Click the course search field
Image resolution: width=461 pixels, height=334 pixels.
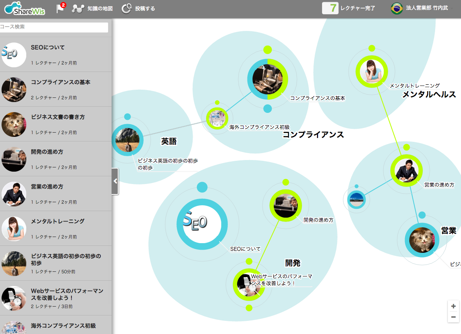click(x=54, y=27)
